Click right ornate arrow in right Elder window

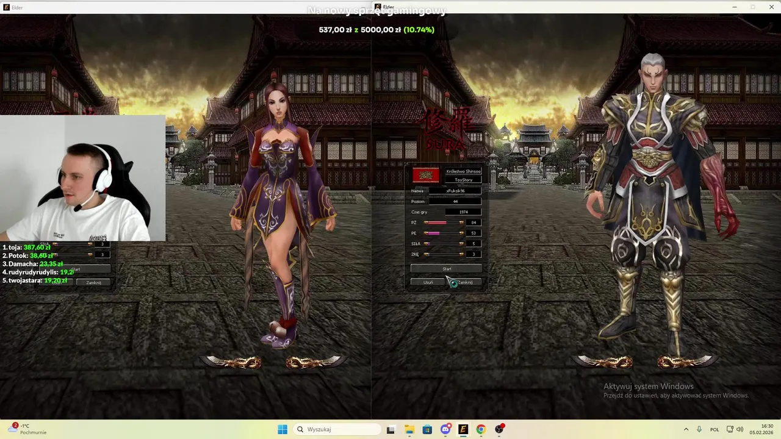pyautogui.click(x=686, y=362)
